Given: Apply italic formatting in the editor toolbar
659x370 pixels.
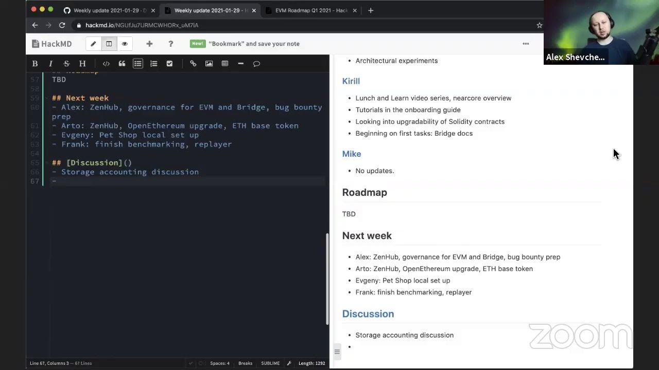Looking at the screenshot, I should [x=50, y=64].
